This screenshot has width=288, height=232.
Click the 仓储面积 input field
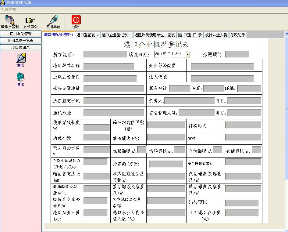click(218, 149)
